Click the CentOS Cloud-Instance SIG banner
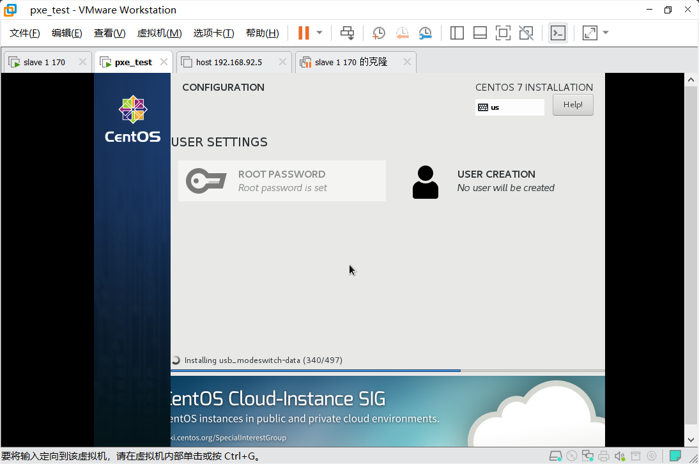Image resolution: width=699 pixels, height=464 pixels. click(387, 412)
